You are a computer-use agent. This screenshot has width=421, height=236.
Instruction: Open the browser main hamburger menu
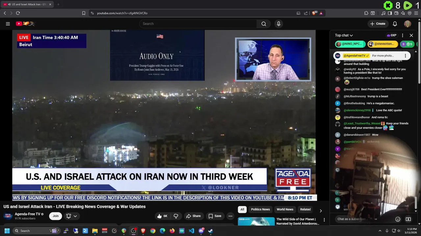(416, 13)
